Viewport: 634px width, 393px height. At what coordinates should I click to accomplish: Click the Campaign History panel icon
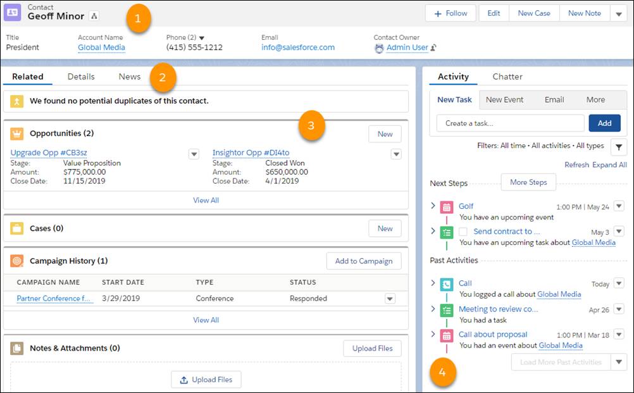pyautogui.click(x=17, y=260)
